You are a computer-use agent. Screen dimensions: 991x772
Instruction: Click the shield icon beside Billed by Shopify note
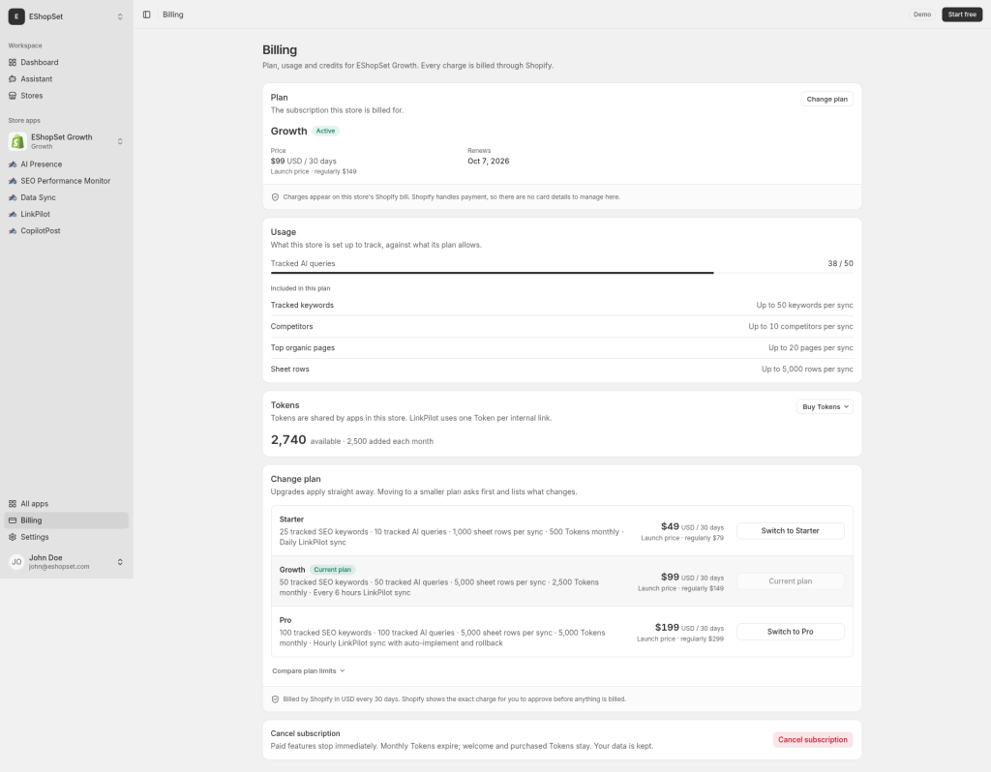[275, 699]
